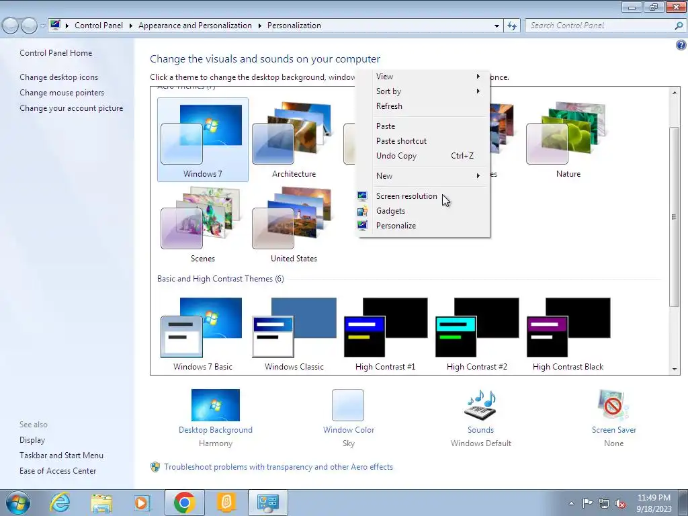
Task: Click Appearance and Personalization breadcrumb
Action: 195,26
